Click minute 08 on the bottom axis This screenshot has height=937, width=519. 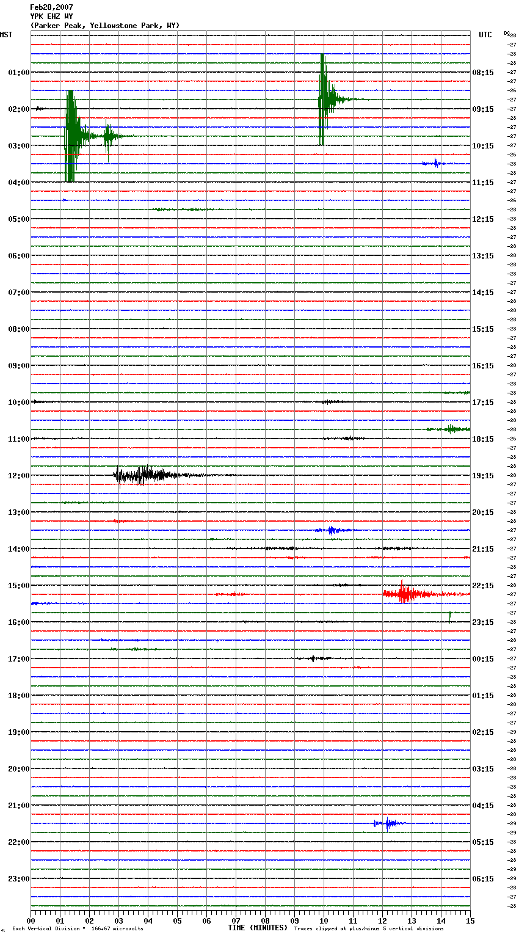pyautogui.click(x=265, y=921)
